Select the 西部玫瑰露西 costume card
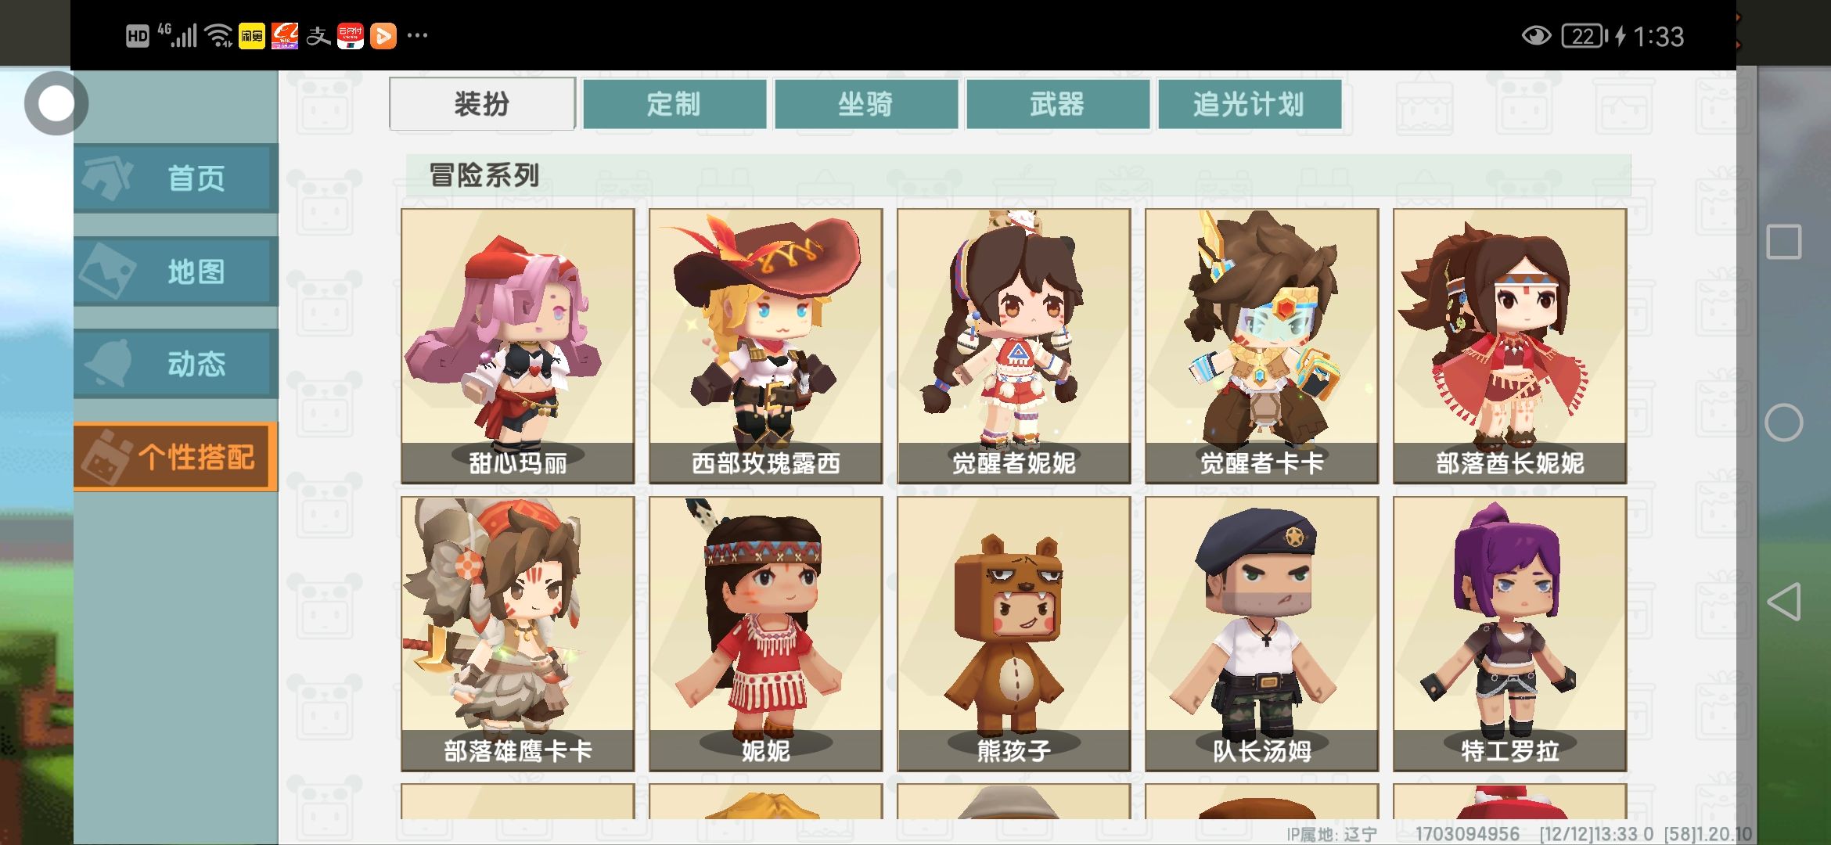The image size is (1831, 845). click(x=766, y=346)
